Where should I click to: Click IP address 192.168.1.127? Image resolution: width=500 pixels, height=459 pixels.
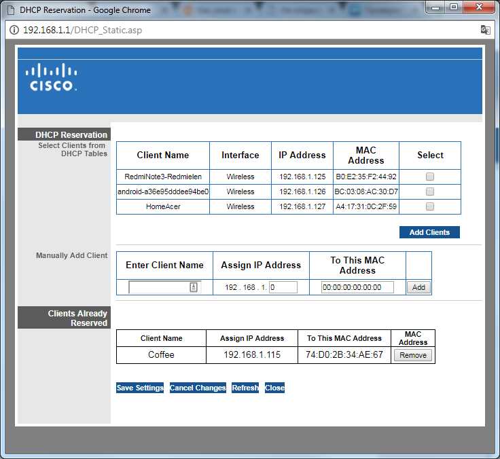(302, 206)
